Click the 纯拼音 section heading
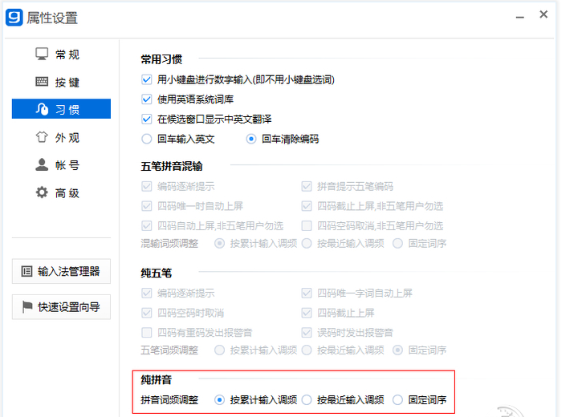 click(x=157, y=379)
